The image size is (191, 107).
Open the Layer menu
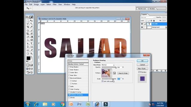[x=42, y=4]
